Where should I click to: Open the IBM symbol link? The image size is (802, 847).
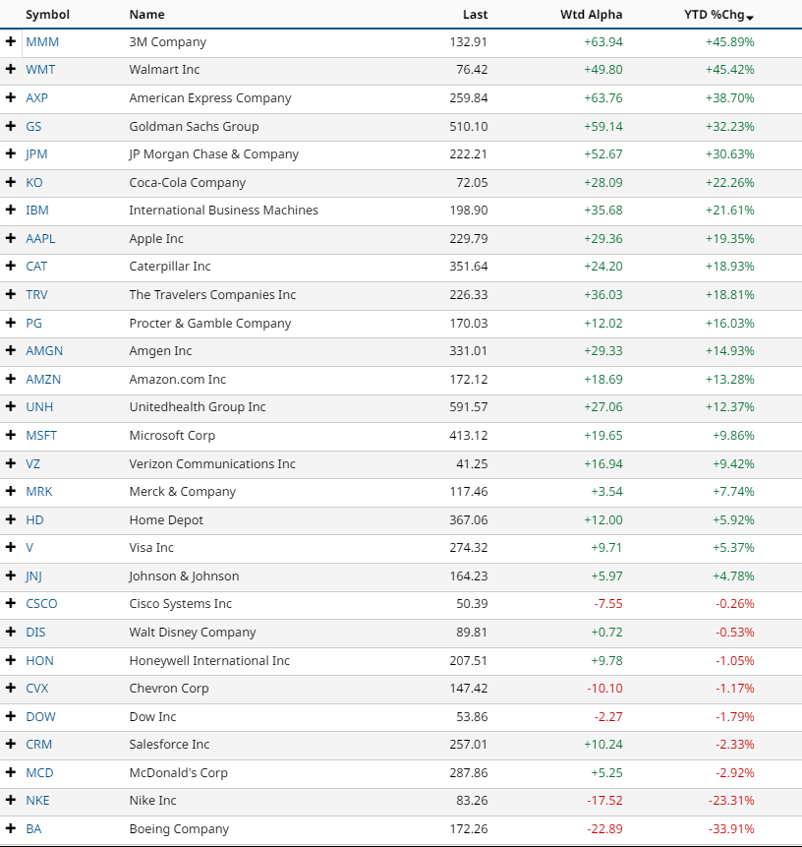point(37,211)
